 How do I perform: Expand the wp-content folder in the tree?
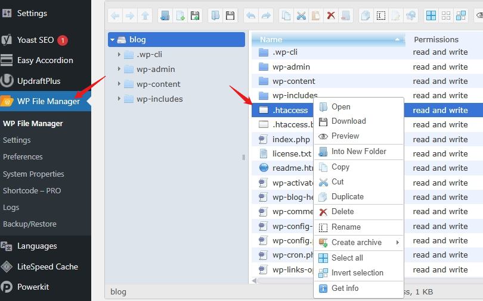point(119,84)
